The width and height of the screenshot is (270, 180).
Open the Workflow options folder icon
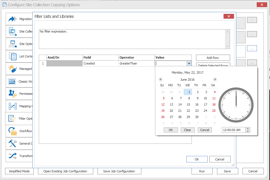13,131
